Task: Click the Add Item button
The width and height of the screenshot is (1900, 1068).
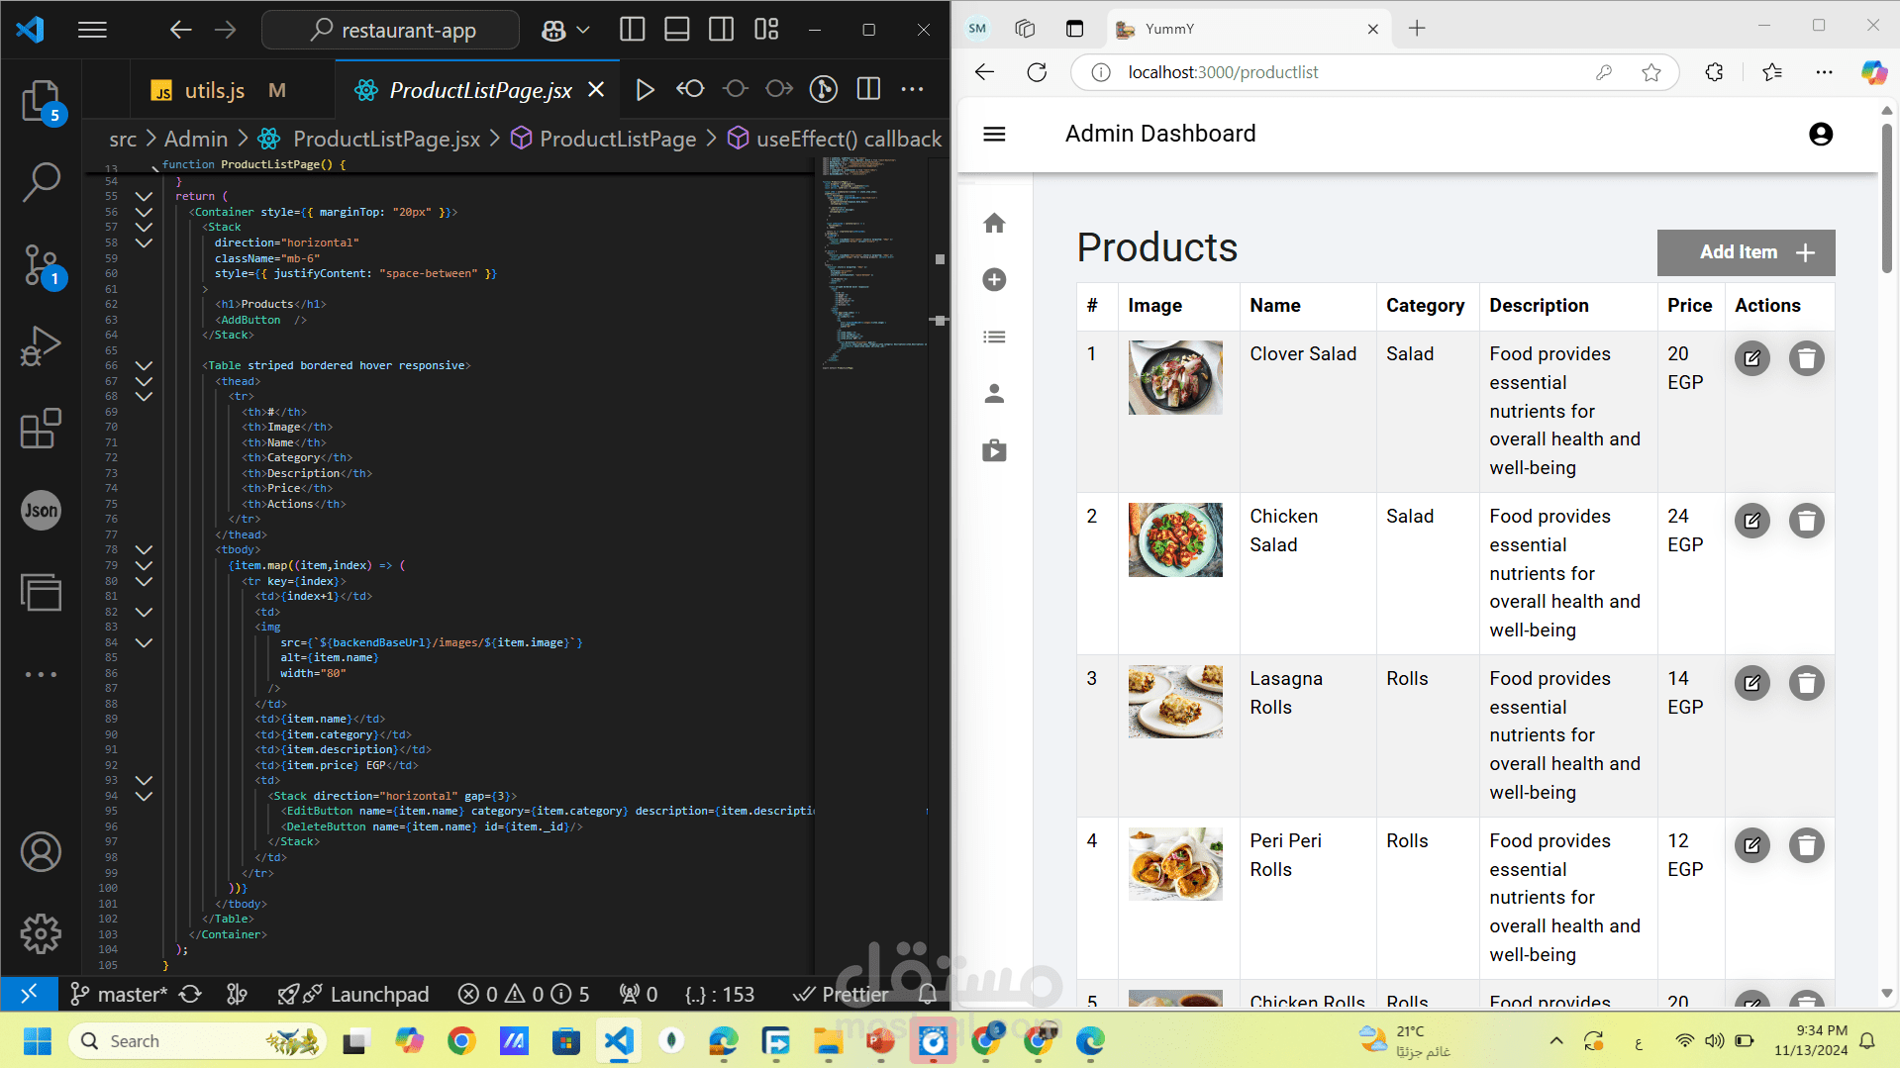Action: [x=1746, y=252]
